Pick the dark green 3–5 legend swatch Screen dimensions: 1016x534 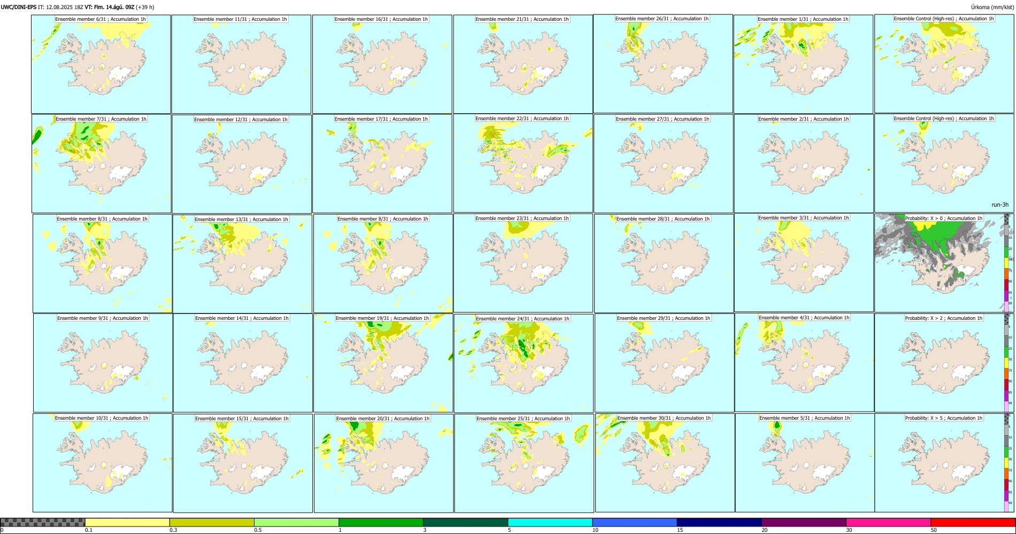(x=465, y=522)
